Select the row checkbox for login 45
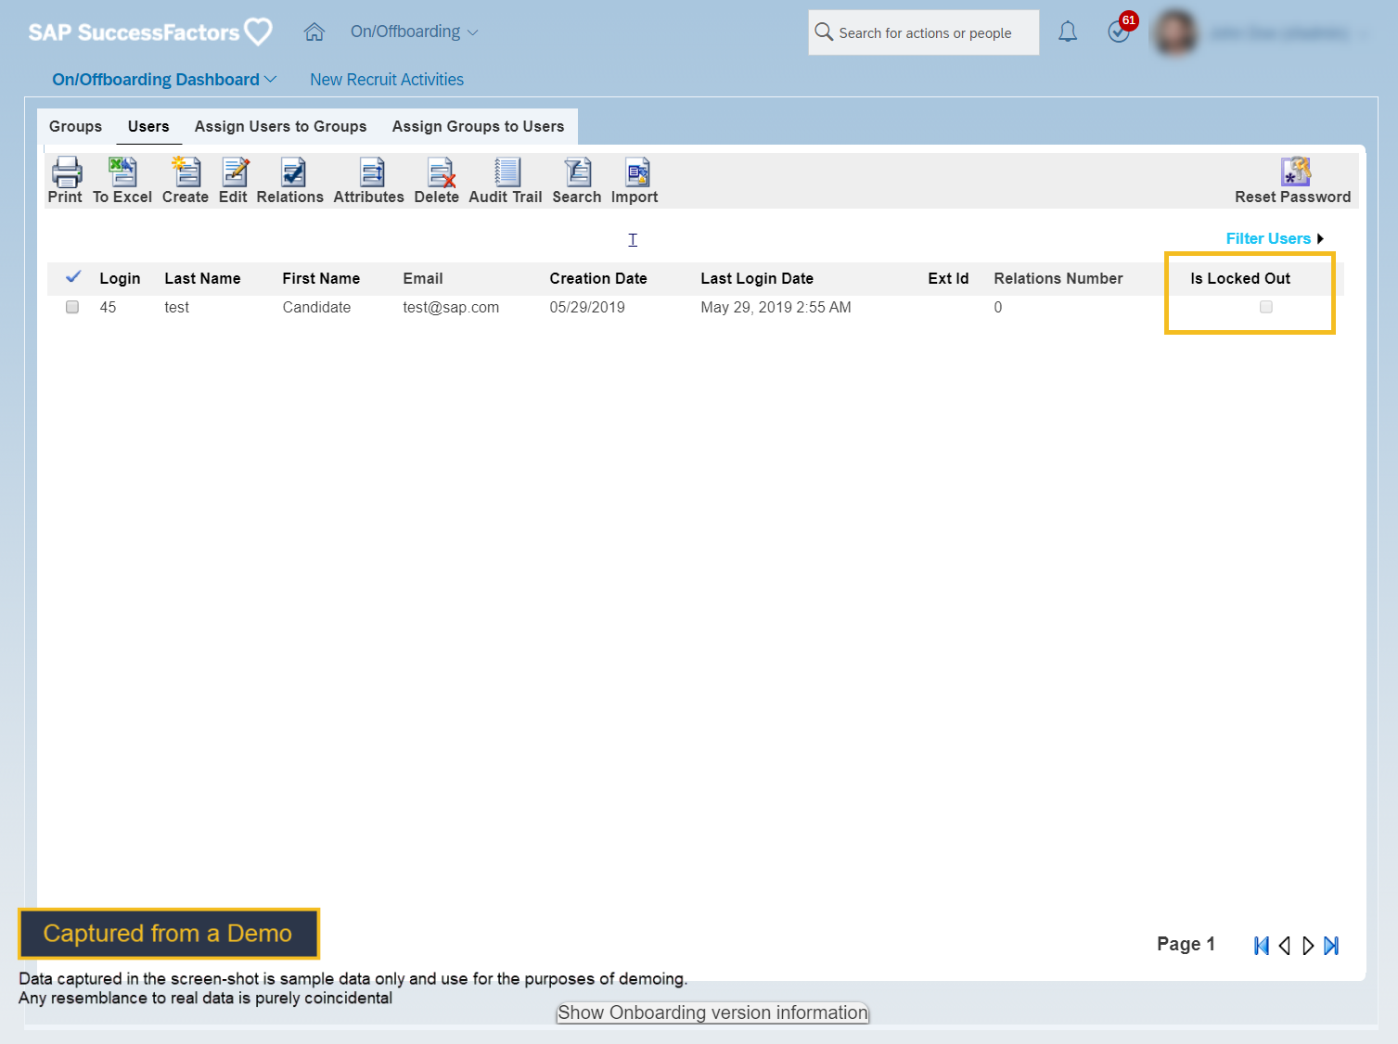Image resolution: width=1398 pixels, height=1044 pixels. click(72, 307)
